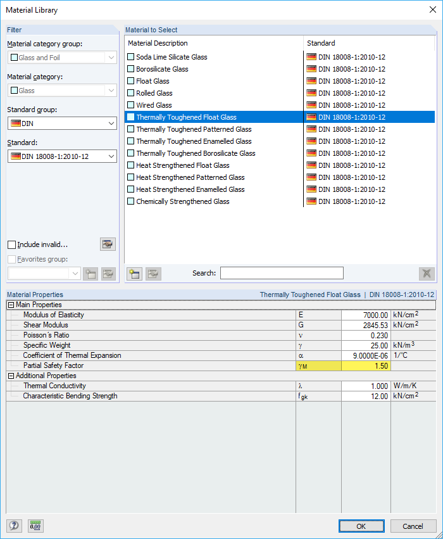Click the filter library icon beside Include invalid
The width and height of the screenshot is (443, 539).
(x=108, y=244)
